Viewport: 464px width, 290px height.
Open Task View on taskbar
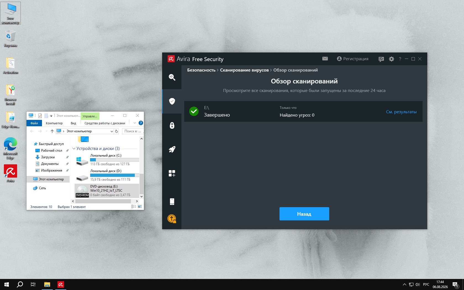point(33,284)
